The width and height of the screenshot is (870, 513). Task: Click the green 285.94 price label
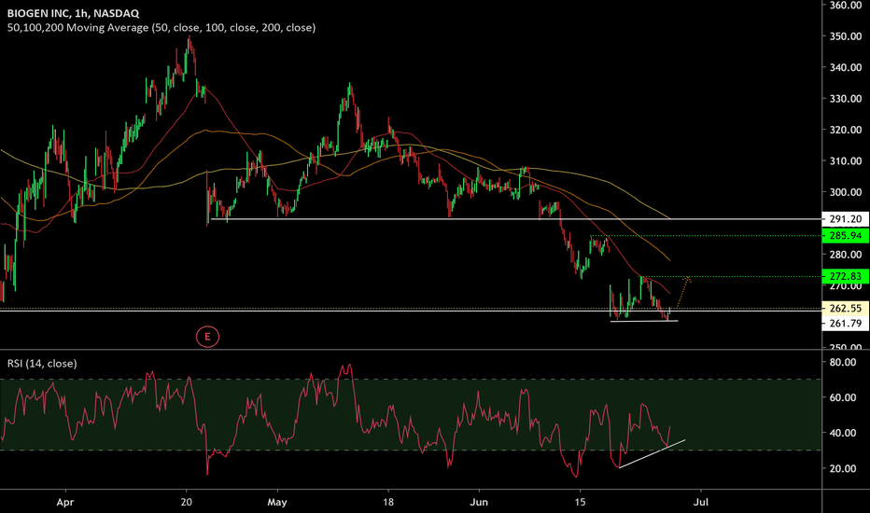[845, 236]
